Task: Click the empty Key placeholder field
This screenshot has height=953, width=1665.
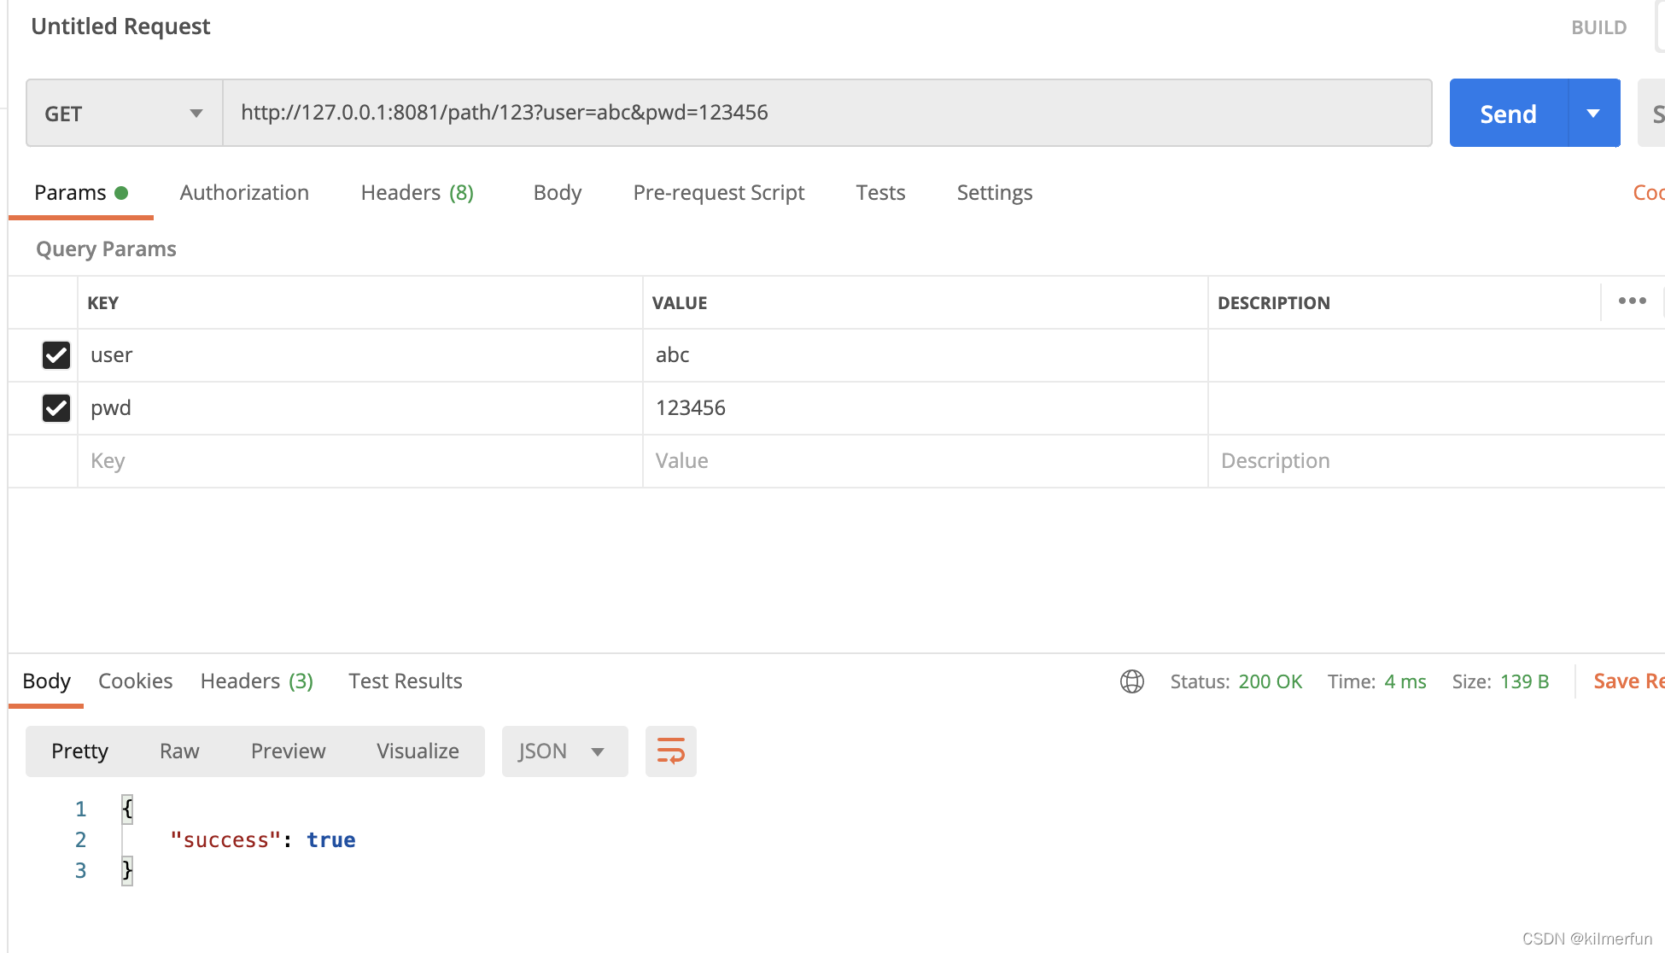Action: point(359,461)
